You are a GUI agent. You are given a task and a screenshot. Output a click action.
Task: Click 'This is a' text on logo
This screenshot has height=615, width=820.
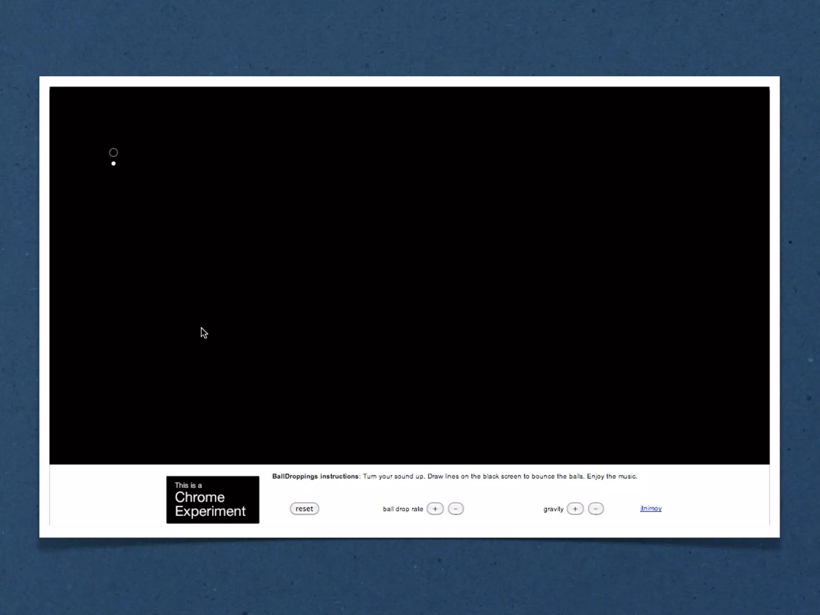coord(188,485)
